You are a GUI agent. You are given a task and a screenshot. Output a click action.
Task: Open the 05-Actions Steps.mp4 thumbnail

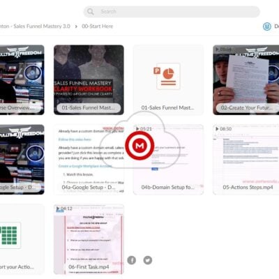pos(246,159)
